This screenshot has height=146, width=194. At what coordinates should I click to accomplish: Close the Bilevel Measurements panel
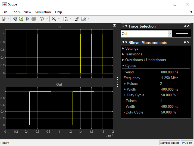[188, 43]
